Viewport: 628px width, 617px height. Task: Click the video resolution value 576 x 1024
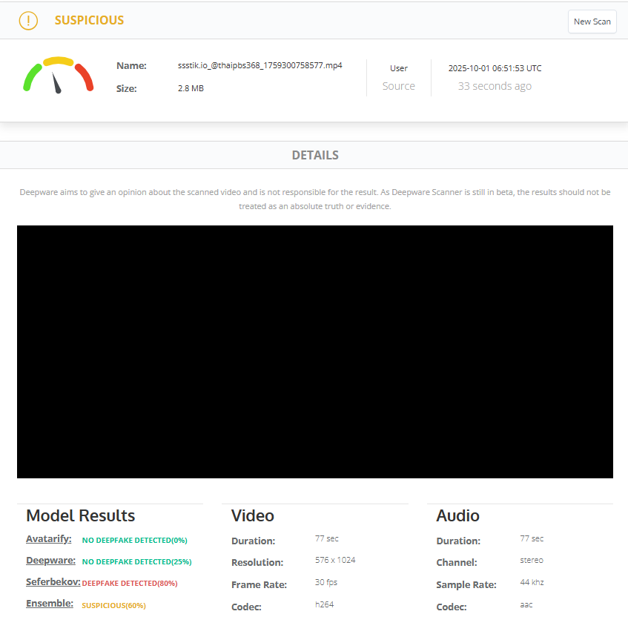[335, 561]
